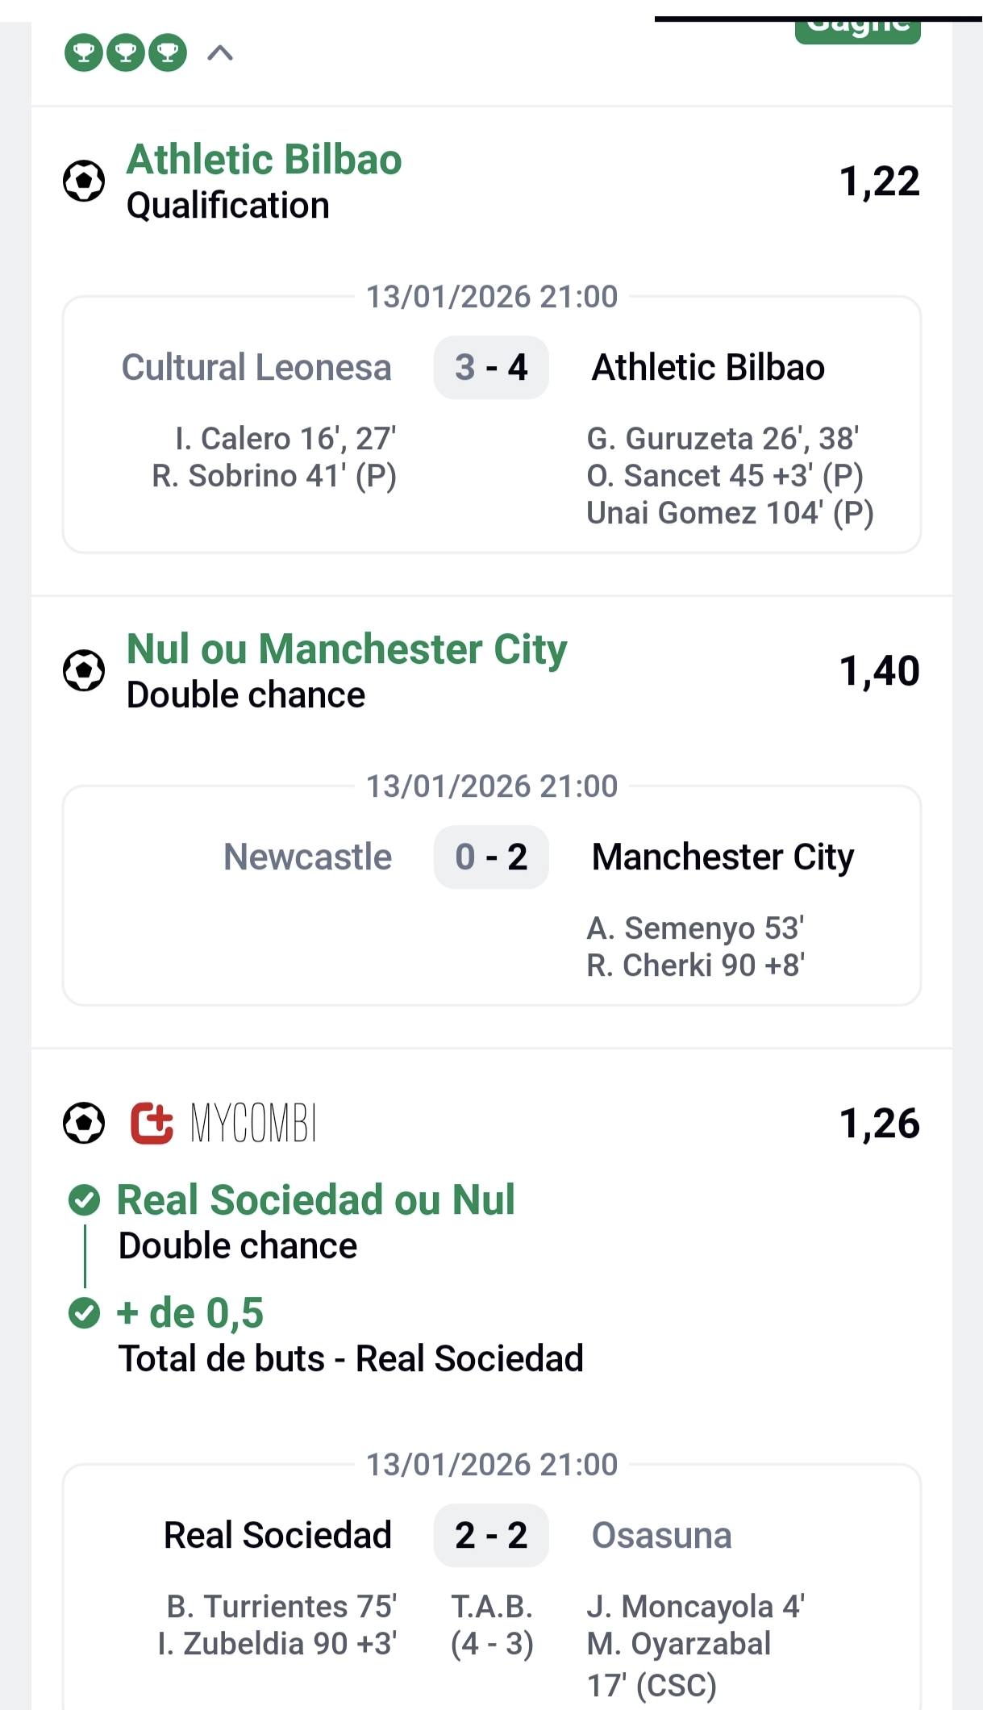This screenshot has width=983, height=1710.
Task: Click soccer ball icon beside Athletic Bilbao
Action: tap(84, 181)
